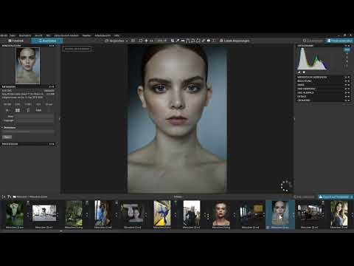The image size is (354, 266).
Task: Toggle side-by-side comparison view icon
Action: [x=133, y=41]
